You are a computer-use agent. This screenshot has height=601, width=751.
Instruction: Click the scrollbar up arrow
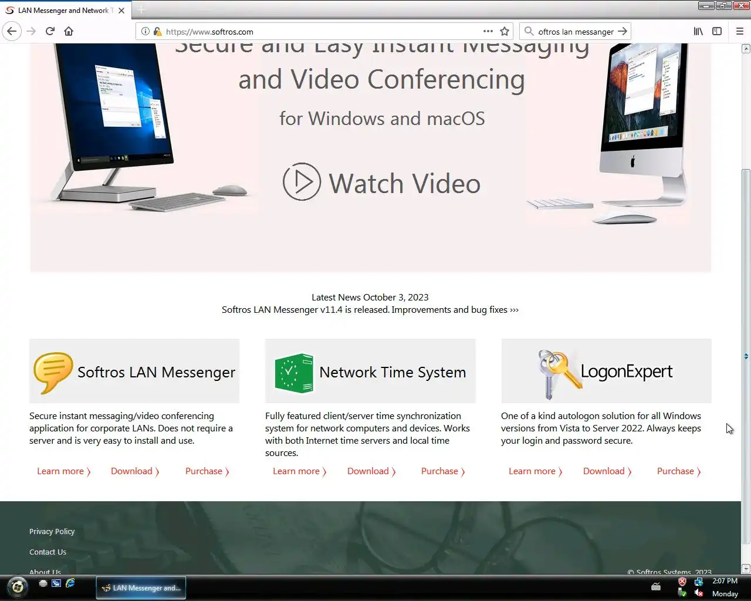(746, 49)
